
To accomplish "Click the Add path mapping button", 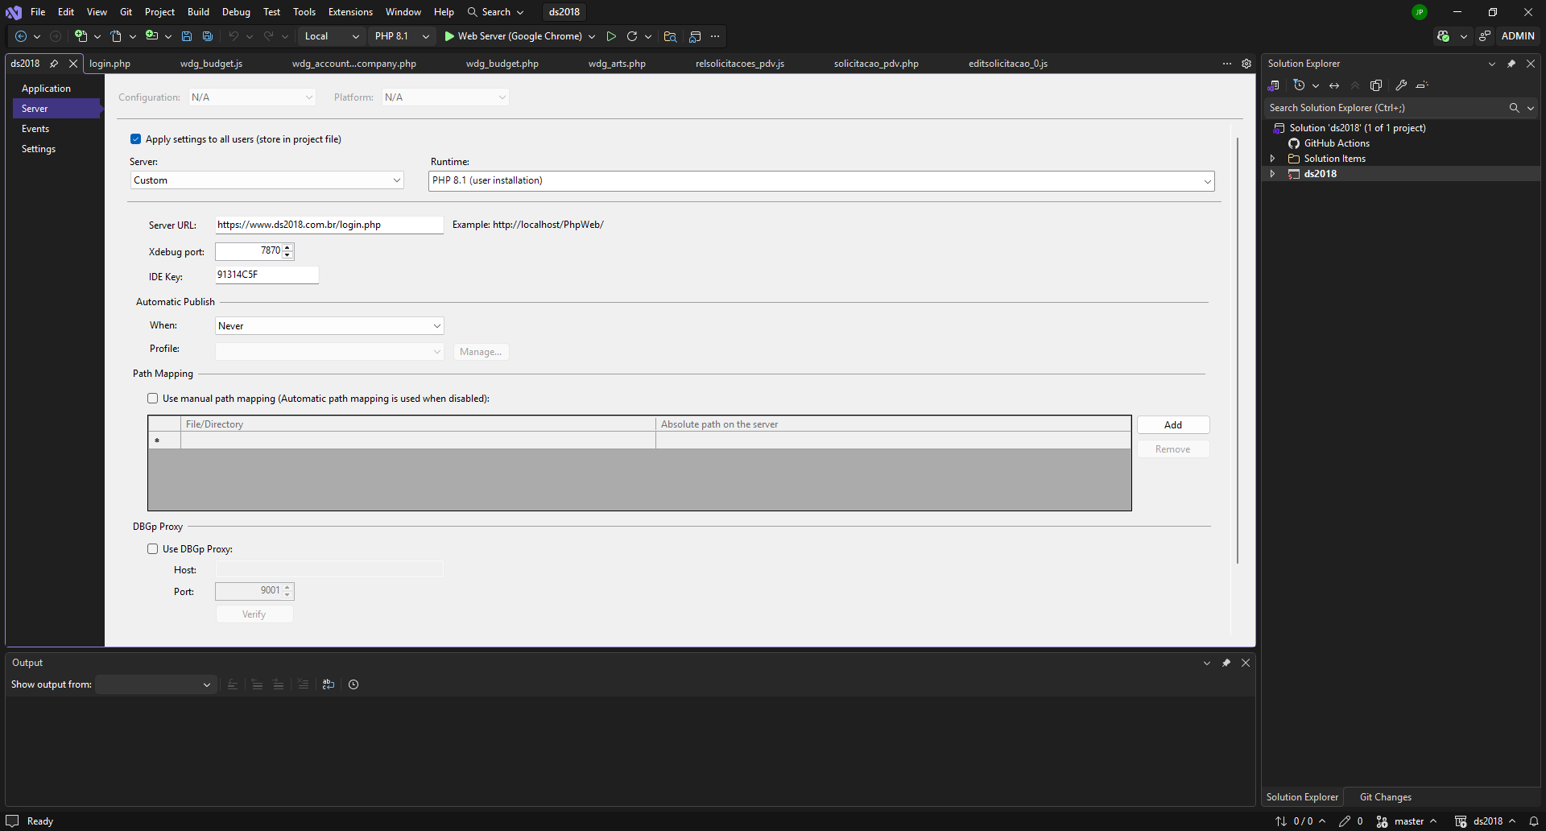I will (x=1172, y=425).
